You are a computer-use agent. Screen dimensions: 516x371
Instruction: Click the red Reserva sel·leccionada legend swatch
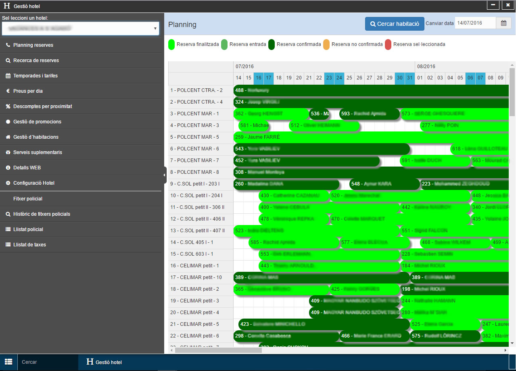tap(388, 44)
